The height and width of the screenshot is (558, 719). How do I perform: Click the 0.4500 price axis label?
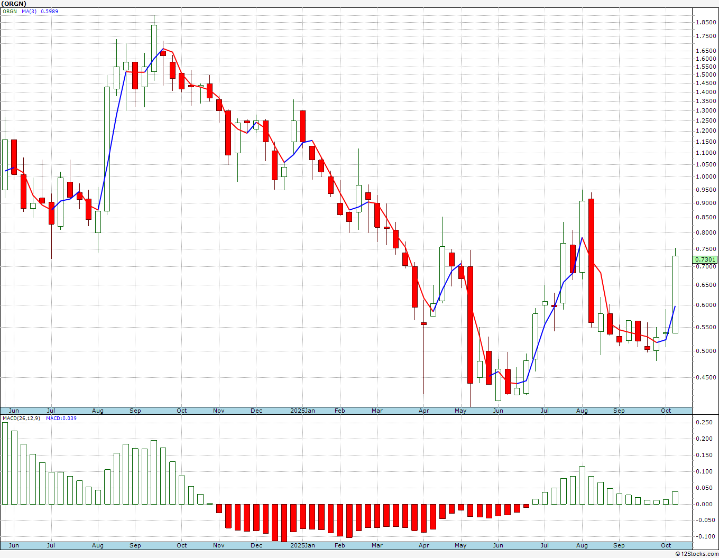(706, 377)
